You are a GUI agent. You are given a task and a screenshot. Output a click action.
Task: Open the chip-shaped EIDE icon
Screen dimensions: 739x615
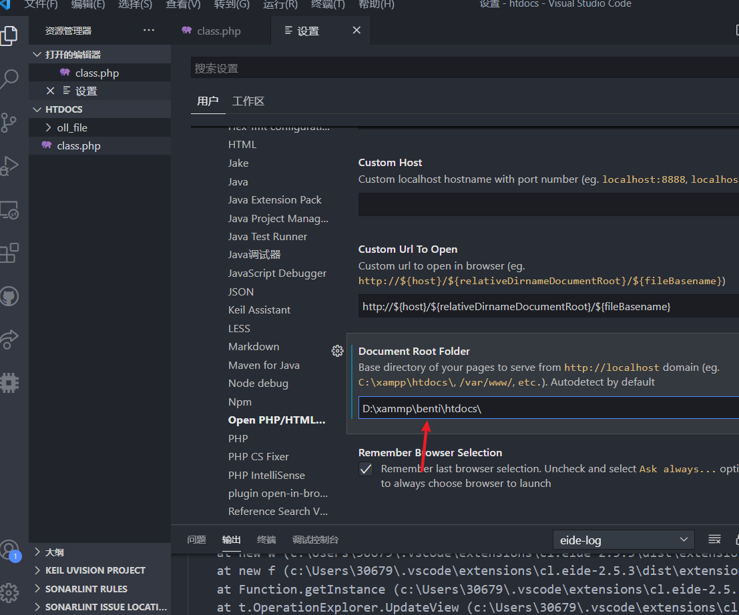pyautogui.click(x=9, y=383)
